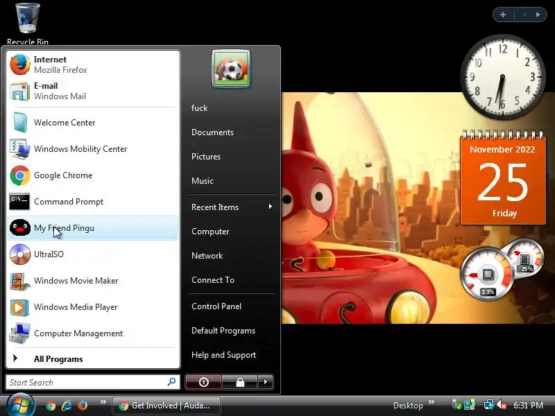Open Mozilla Firefox from the Internet entry
The width and height of the screenshot is (555, 416).
93,64
